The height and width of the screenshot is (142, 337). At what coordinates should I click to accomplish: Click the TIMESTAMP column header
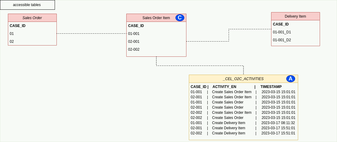pos(271,87)
